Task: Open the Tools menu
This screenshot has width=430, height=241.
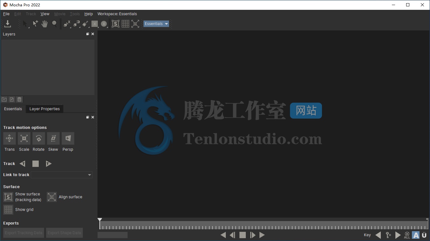Action: click(x=75, y=14)
